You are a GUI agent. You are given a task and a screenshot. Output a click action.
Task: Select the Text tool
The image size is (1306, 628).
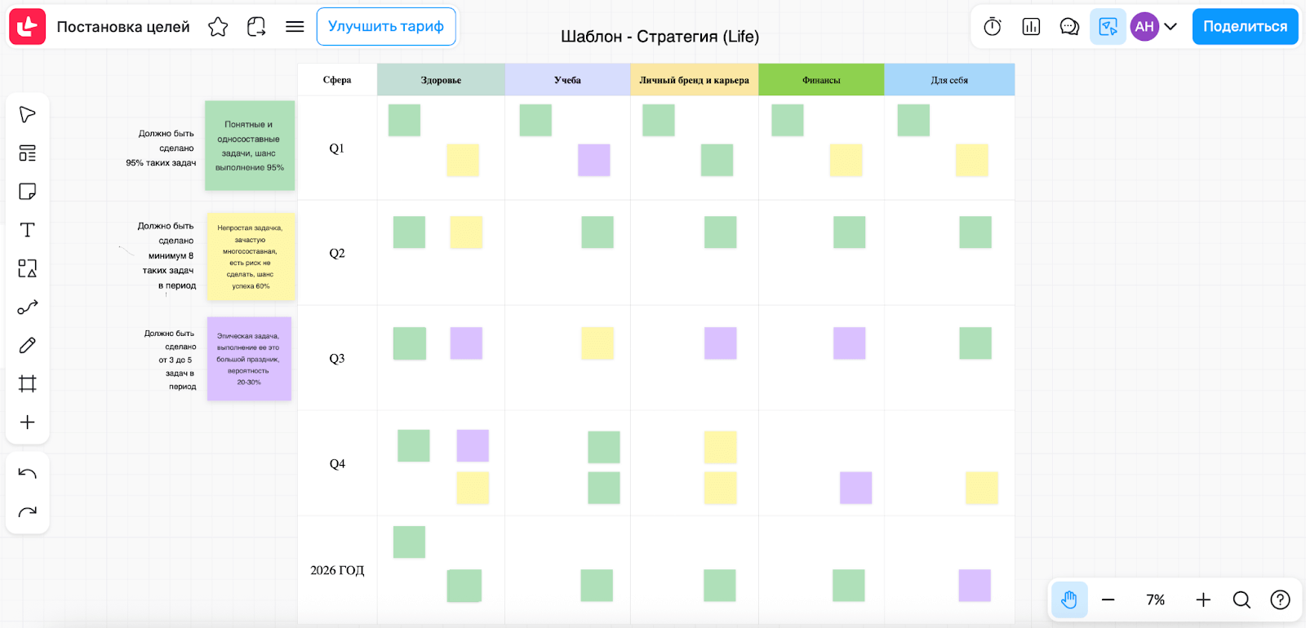27,230
